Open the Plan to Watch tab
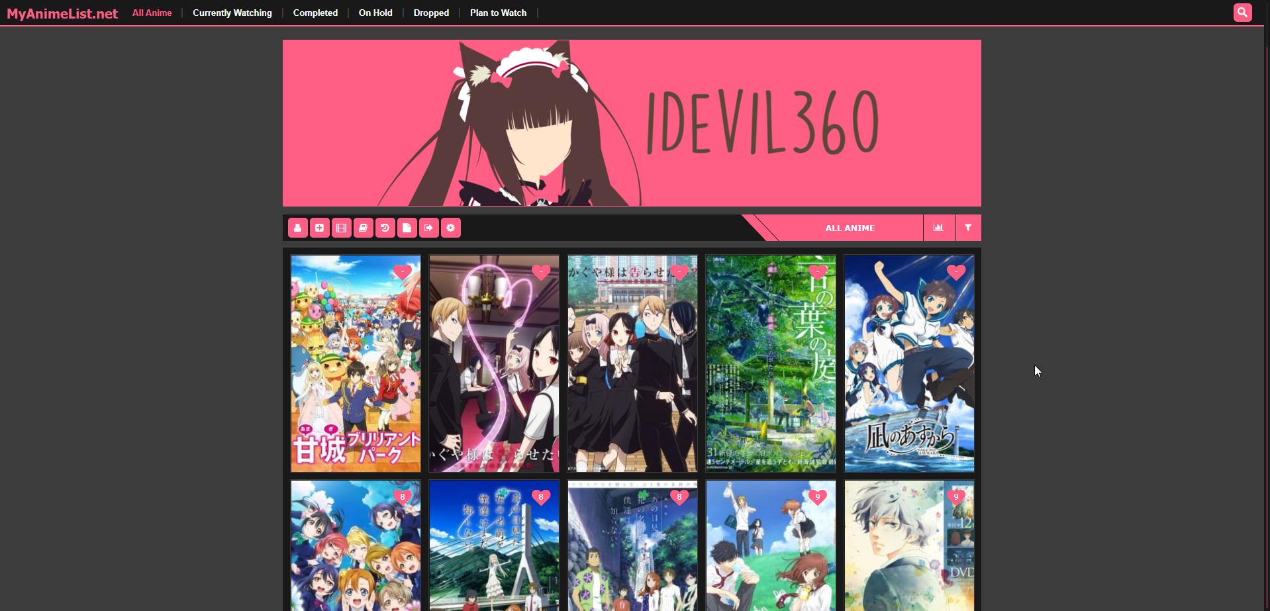 pyautogui.click(x=498, y=13)
